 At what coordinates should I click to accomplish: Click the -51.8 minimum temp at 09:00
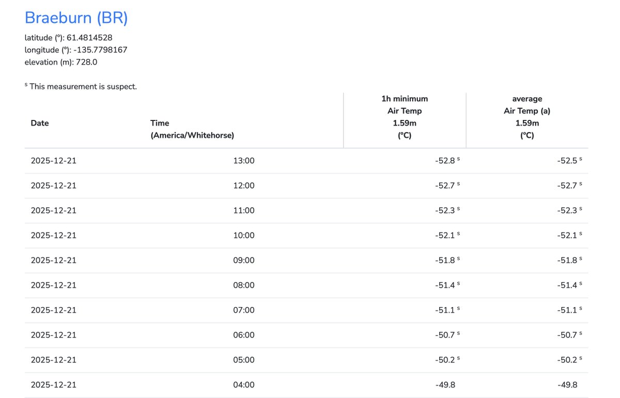pos(447,261)
